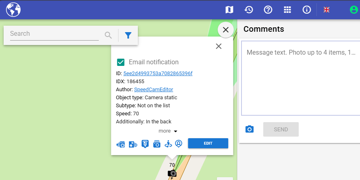
Task: Click the 'Additionally: In the back' text
Action: coord(144,121)
